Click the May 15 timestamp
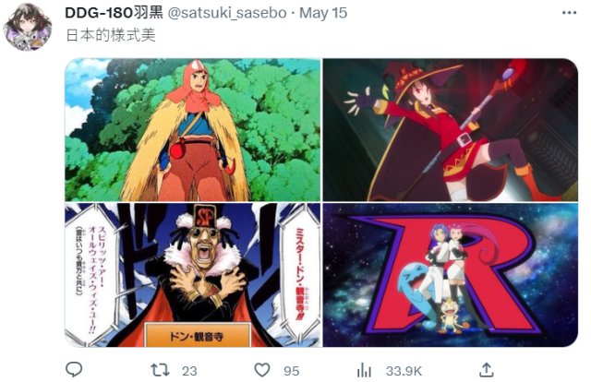Viewport: 591px width, 382px height. 323,13
